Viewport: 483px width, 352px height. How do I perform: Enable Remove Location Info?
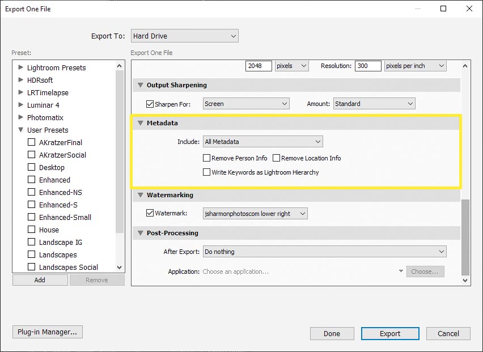[276, 158]
